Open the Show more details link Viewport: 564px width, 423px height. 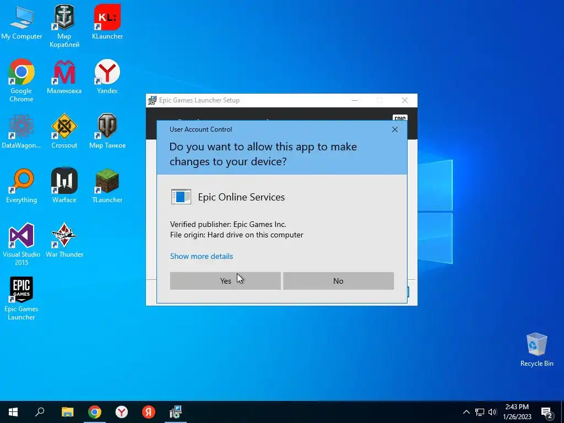tap(202, 256)
